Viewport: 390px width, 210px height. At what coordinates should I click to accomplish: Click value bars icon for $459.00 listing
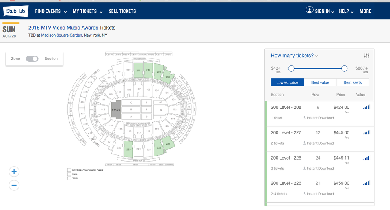click(x=366, y=183)
